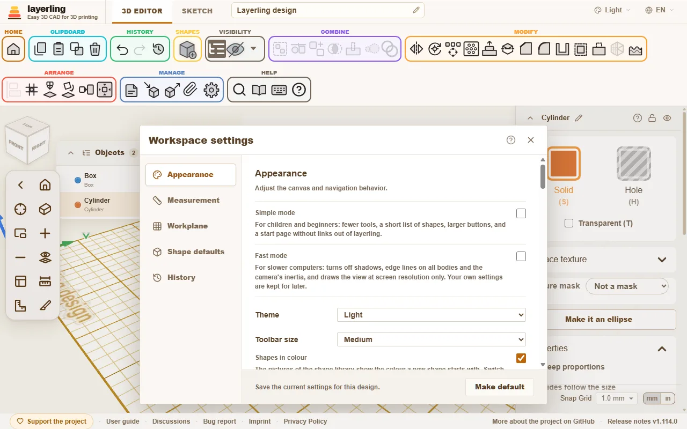Click the Home toolbar icon
Viewport: 687px width, 429px height.
tap(13, 49)
